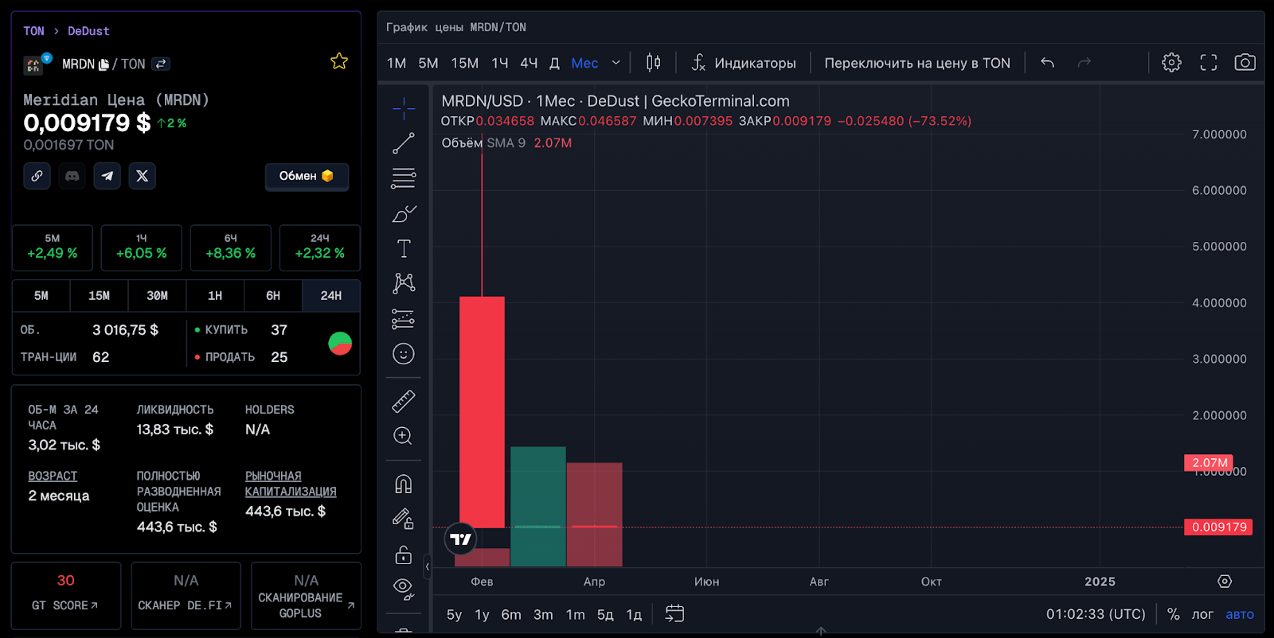Switch stats to the 30M tab
The image size is (1274, 638).
(157, 296)
